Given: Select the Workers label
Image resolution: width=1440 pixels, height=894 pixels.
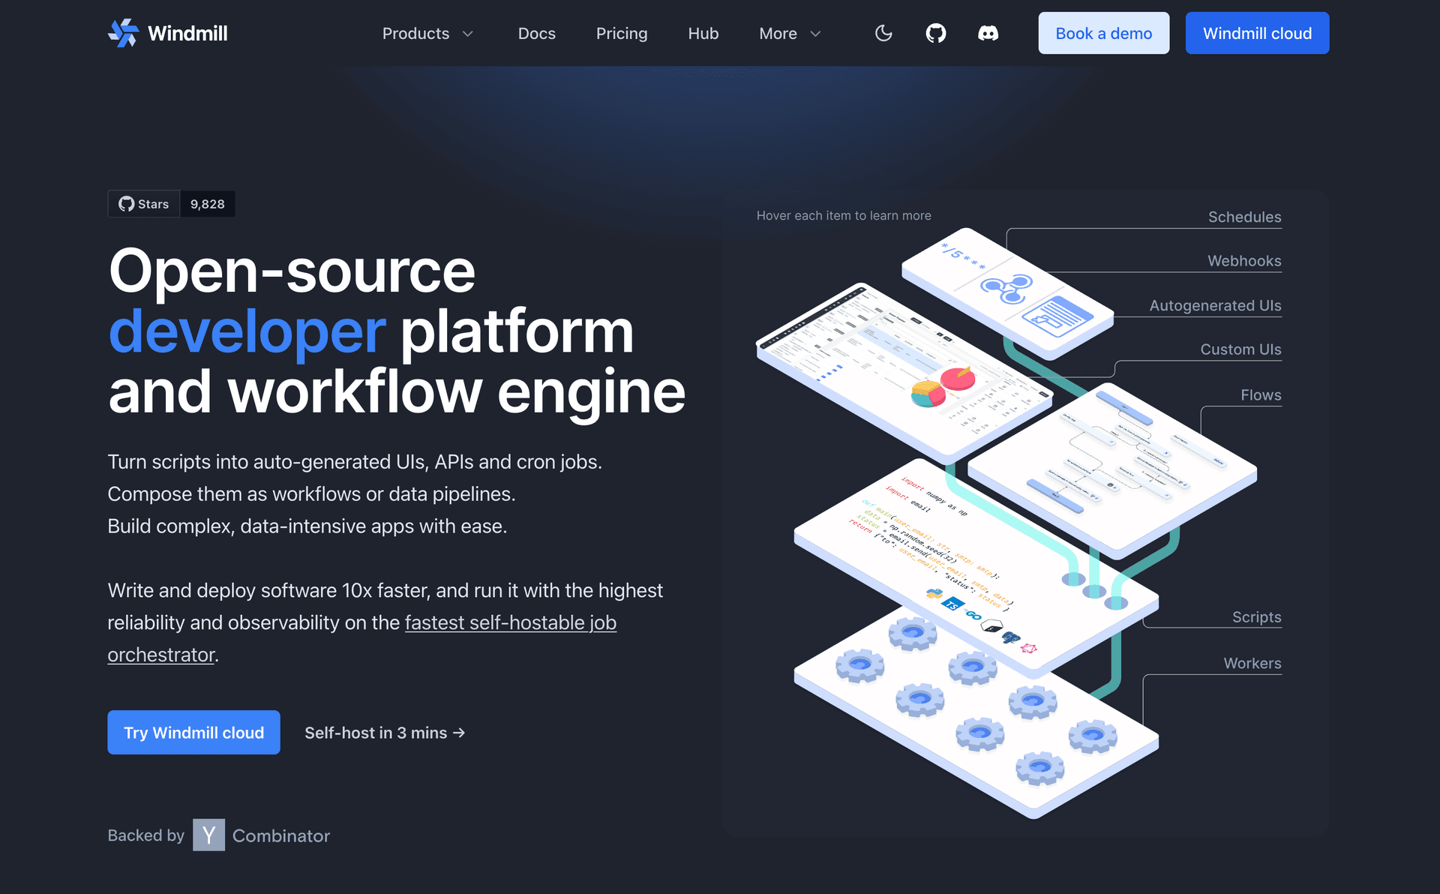Looking at the screenshot, I should coord(1252,663).
